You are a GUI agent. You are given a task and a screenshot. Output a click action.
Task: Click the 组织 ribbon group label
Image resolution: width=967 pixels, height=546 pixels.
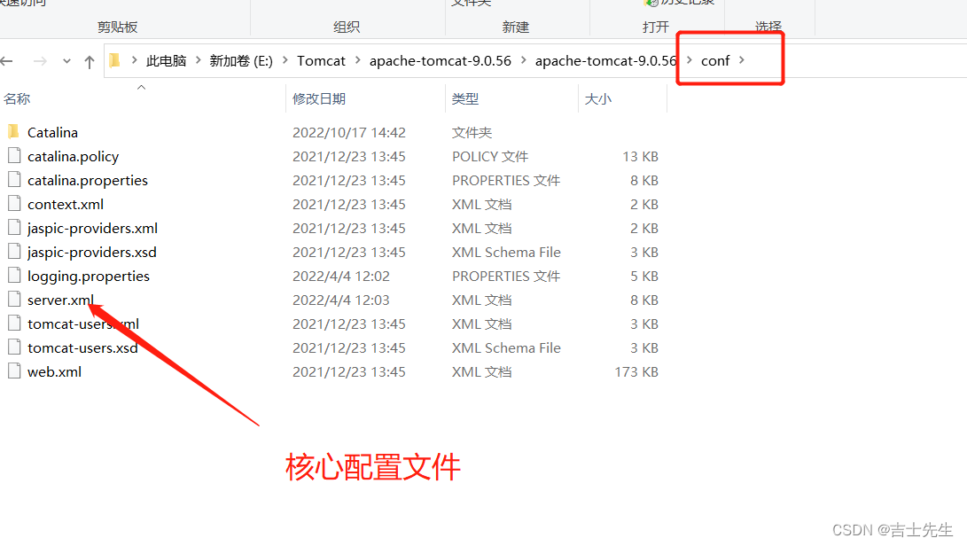(x=347, y=27)
